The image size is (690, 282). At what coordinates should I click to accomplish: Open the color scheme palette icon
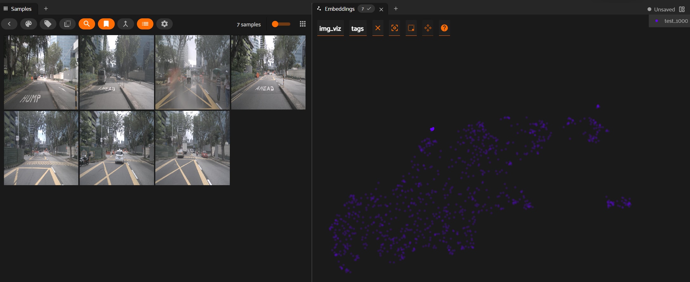29,24
